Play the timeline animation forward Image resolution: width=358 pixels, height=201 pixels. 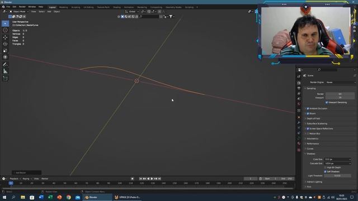[x=152, y=179]
